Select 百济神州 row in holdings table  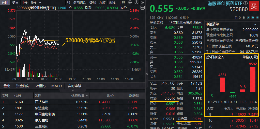(x=73, y=102)
